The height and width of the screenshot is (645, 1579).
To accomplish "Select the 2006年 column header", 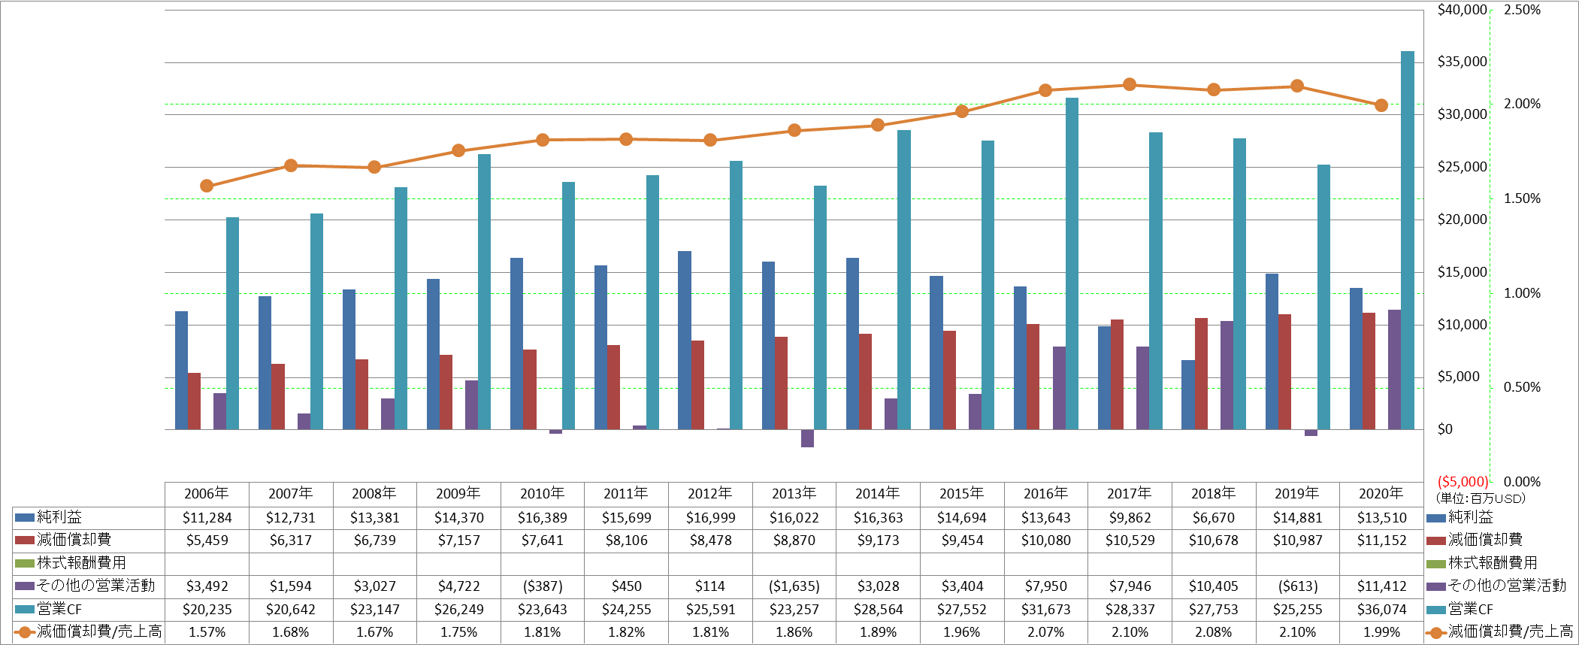I will point(207,494).
